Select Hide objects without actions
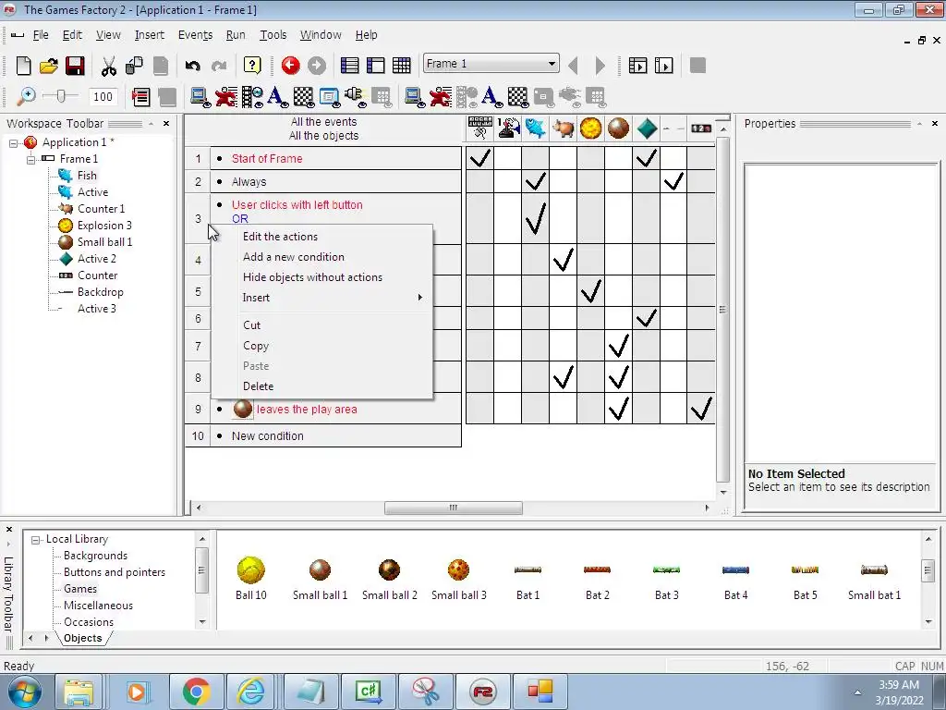946x710 pixels. pos(312,277)
